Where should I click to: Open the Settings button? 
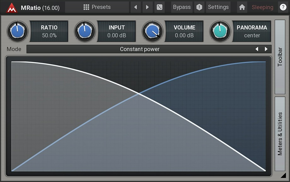point(218,7)
